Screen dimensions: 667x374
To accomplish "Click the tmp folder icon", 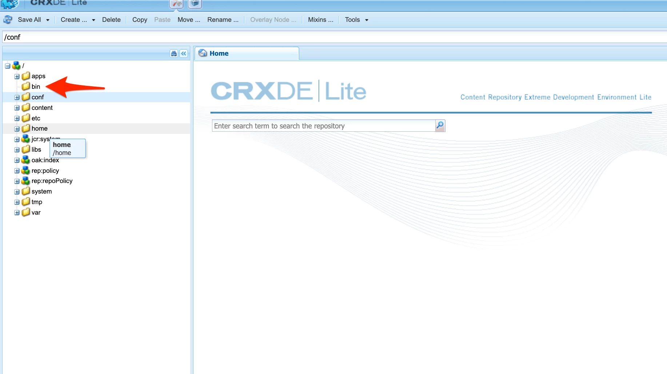I will pyautogui.click(x=25, y=202).
